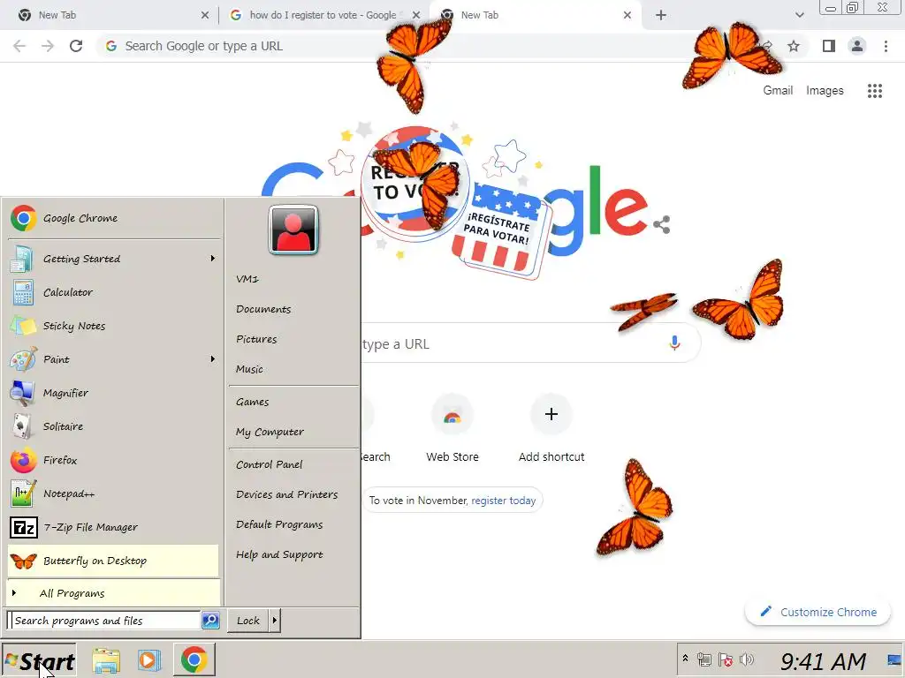Open Documents from Start menu
This screenshot has height=678, width=905.
263,309
